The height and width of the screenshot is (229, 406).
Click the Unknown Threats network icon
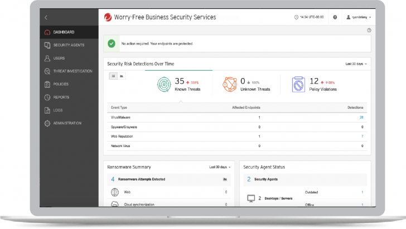tap(230, 84)
